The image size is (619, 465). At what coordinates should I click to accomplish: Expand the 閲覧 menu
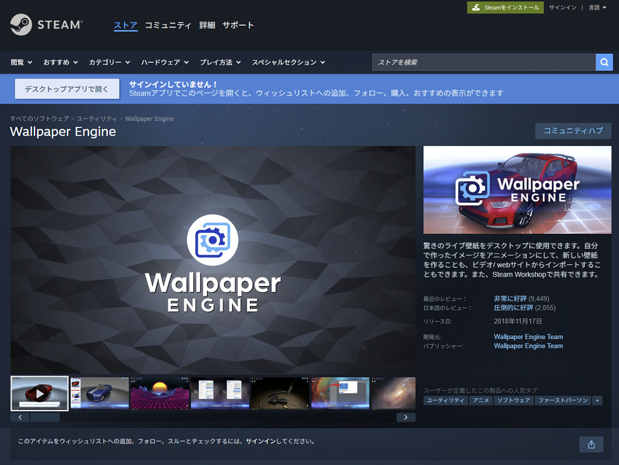point(22,62)
